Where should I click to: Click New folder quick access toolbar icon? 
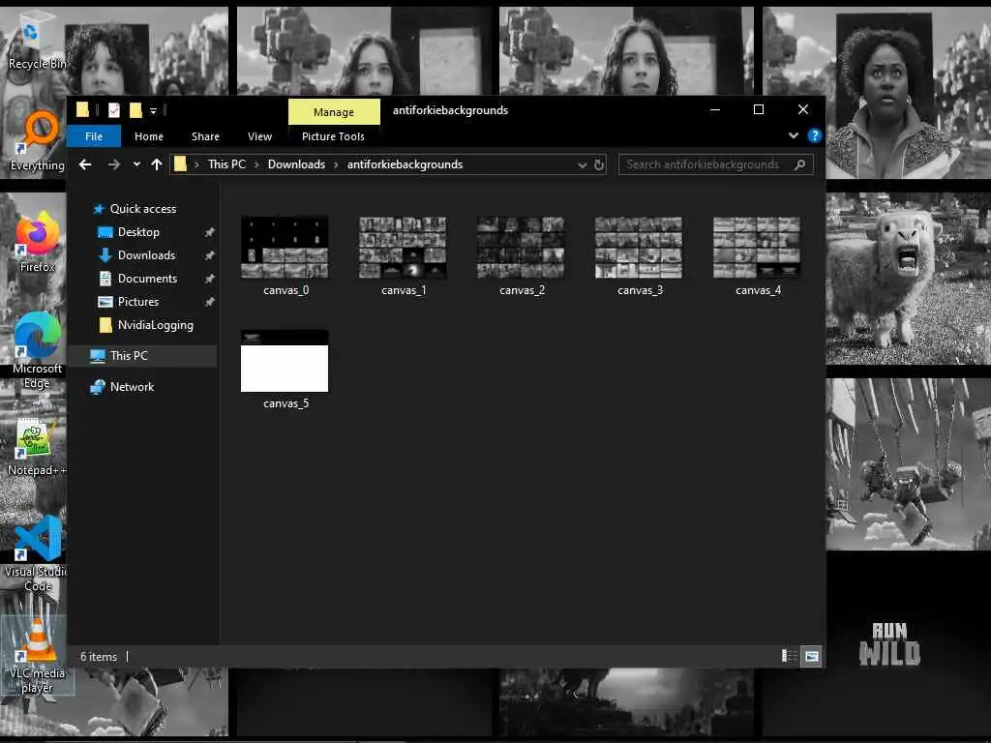point(135,110)
